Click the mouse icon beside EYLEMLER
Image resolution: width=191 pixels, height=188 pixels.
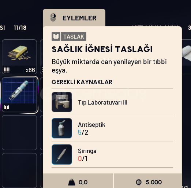(x=53, y=17)
